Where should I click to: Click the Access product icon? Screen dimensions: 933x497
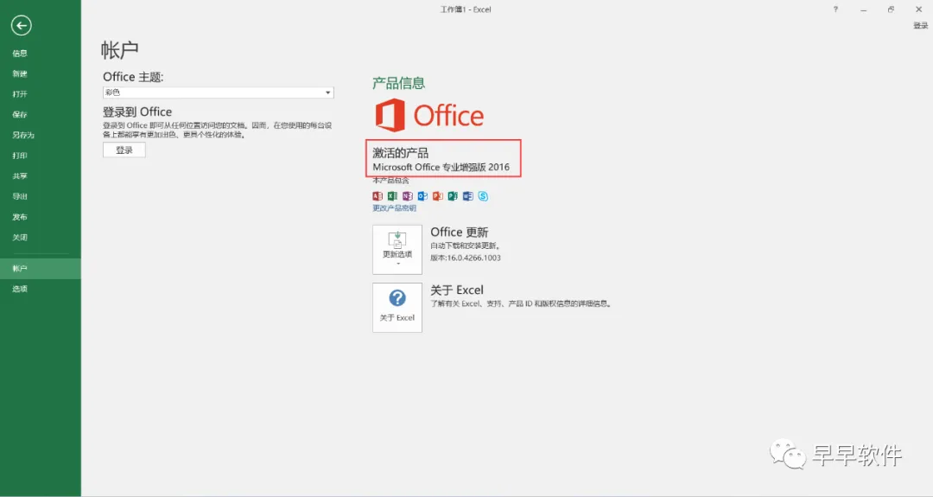point(378,196)
